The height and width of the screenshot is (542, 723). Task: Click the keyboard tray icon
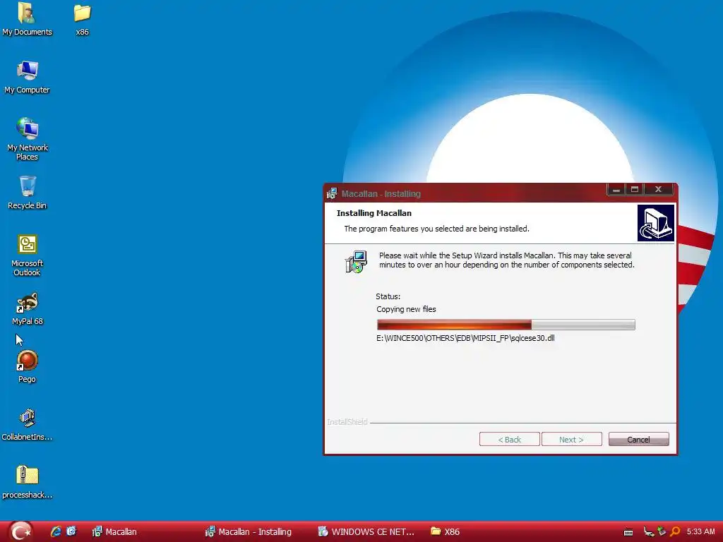(628, 532)
